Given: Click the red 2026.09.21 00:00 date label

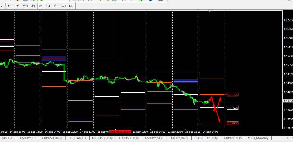Looking at the screenshot, I should [120, 131].
